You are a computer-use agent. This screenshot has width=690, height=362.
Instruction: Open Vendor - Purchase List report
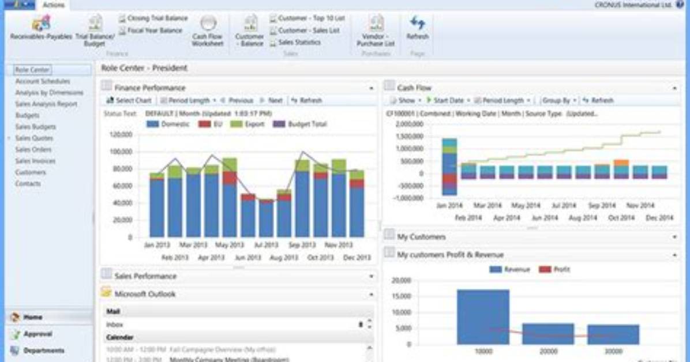(x=376, y=31)
